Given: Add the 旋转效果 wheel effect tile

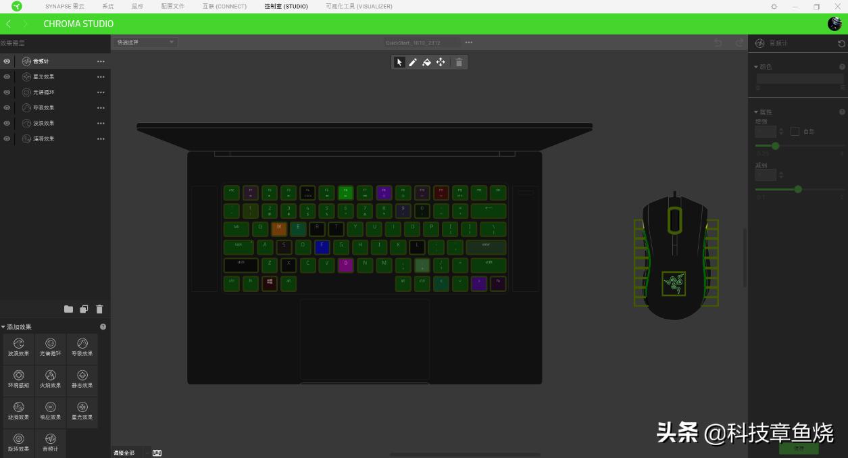Looking at the screenshot, I should (x=19, y=443).
